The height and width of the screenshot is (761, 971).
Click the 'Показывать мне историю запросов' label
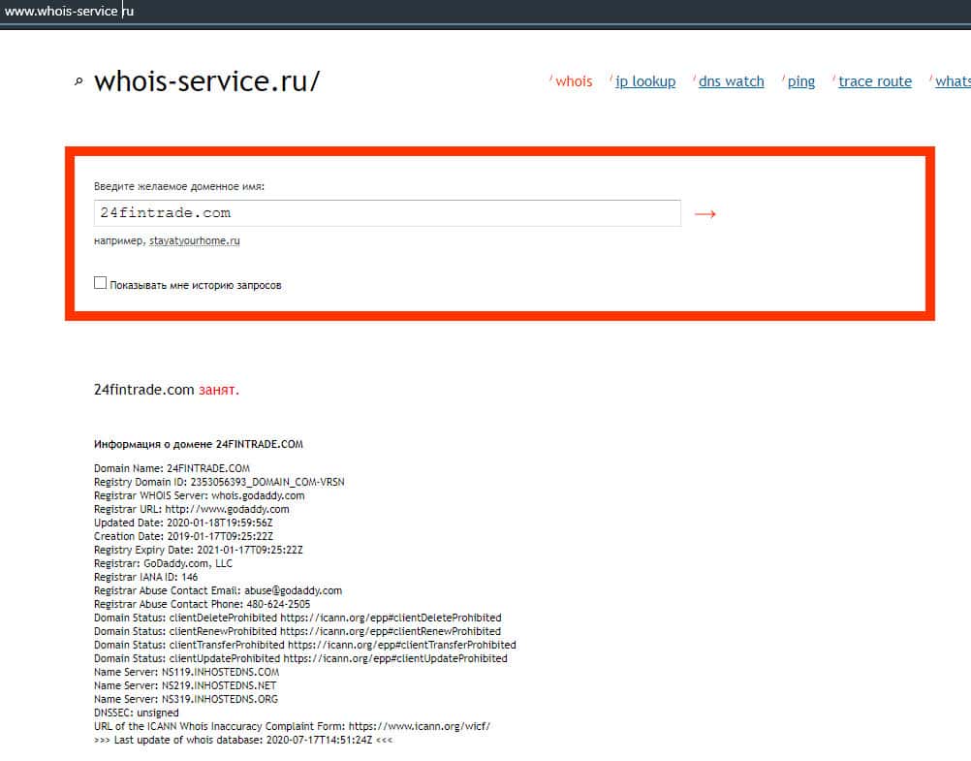[196, 285]
